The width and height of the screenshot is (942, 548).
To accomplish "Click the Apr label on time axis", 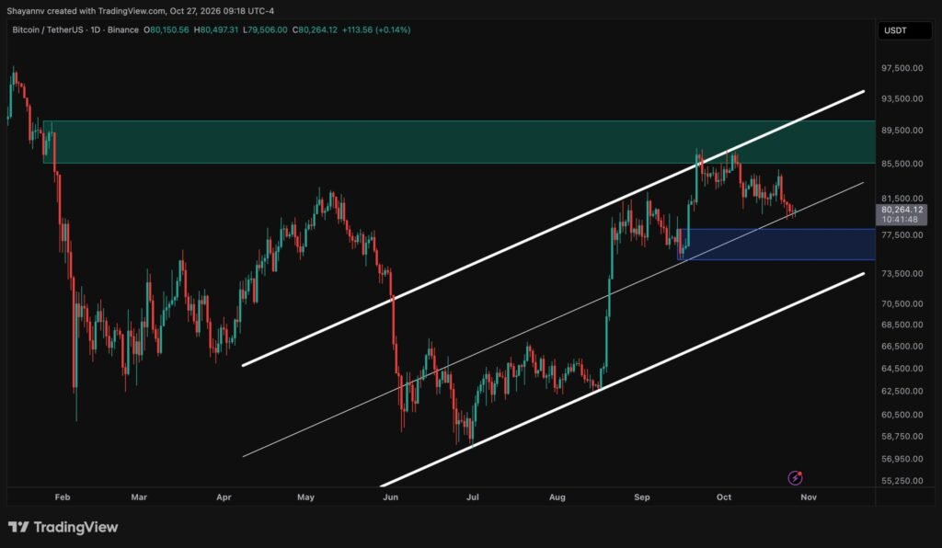I will point(224,497).
